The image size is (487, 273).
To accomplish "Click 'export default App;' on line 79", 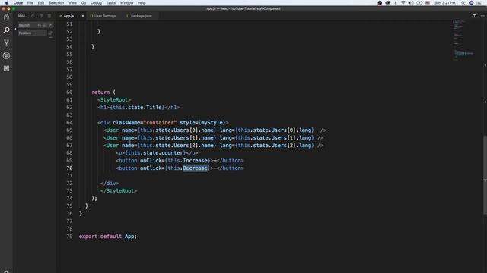I will point(108,236).
